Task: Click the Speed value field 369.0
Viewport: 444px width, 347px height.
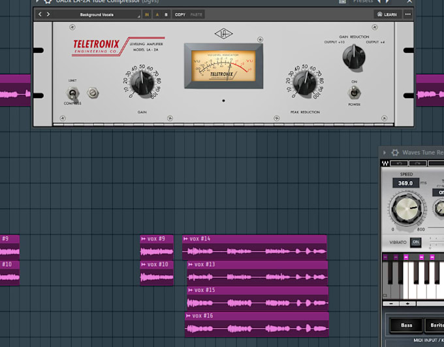Action: [x=405, y=183]
